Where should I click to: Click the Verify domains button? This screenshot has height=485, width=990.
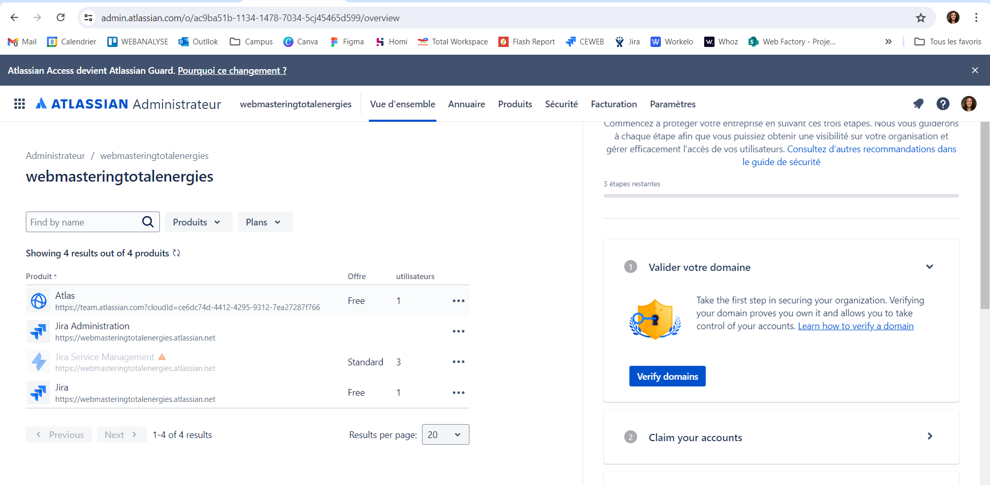667,376
